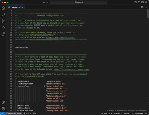
Task: Open Problems via errors and warnings count
Action: coord(27,113)
